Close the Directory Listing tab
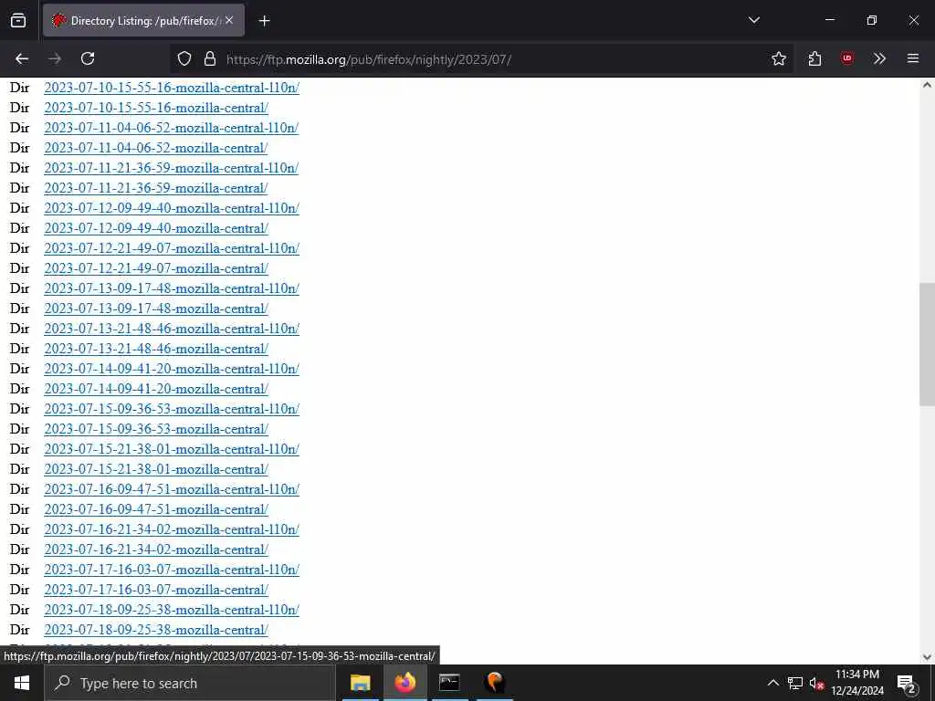Image resolution: width=935 pixels, height=701 pixels. [x=229, y=20]
